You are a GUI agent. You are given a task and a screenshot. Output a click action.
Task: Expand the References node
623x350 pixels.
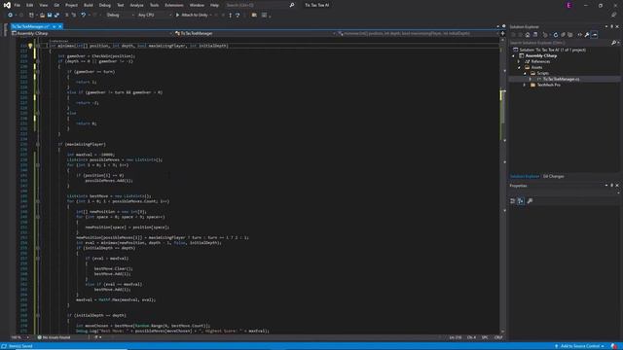pyautogui.click(x=519, y=62)
